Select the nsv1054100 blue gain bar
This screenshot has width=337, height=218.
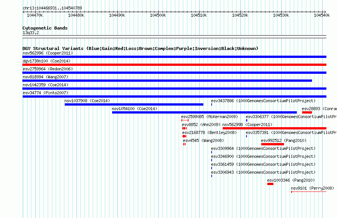(x=204, y=112)
